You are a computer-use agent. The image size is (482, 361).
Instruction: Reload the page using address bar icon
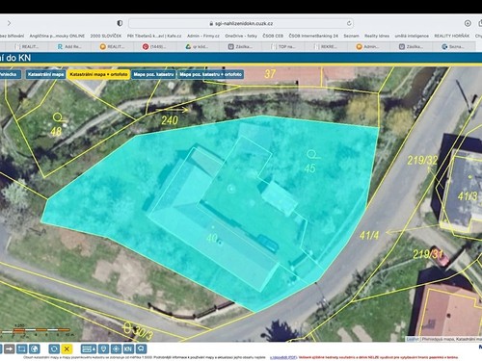pyautogui.click(x=349, y=23)
